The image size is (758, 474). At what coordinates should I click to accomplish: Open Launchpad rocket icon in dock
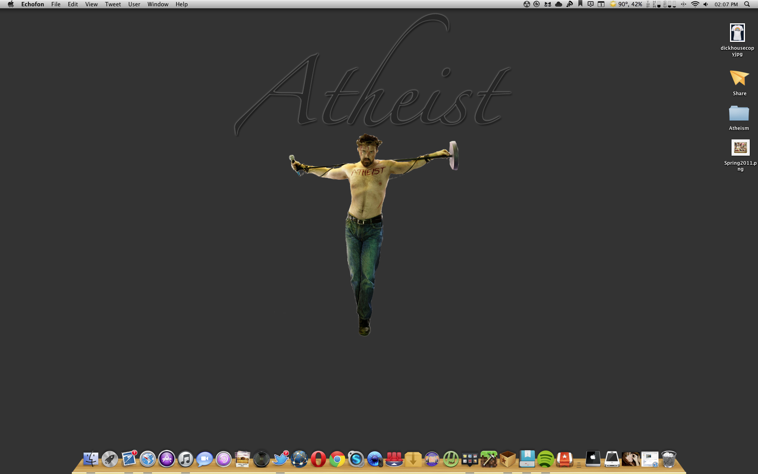point(110,459)
